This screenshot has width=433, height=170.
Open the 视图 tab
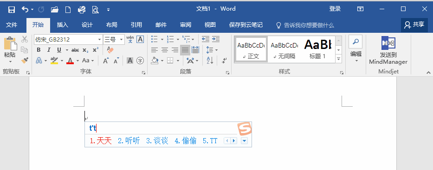[x=210, y=25]
